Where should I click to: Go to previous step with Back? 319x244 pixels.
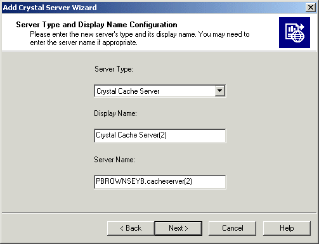(x=131, y=228)
